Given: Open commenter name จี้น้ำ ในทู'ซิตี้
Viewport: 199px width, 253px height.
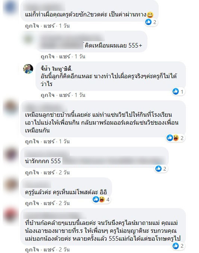Looking at the screenshot, I should [56, 69].
